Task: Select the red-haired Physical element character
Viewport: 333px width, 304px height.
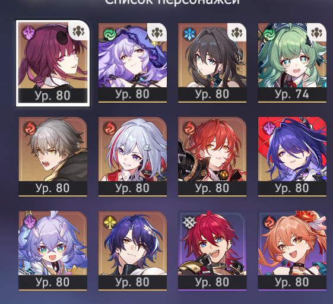Action: (x=213, y=251)
